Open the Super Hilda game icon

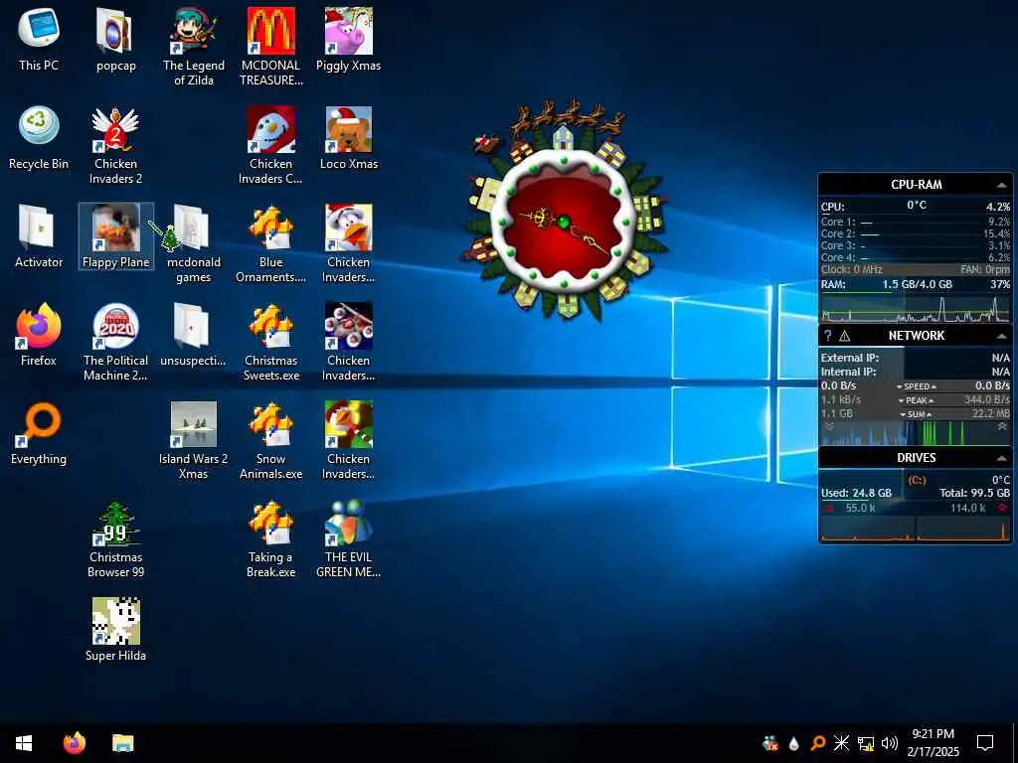point(115,631)
